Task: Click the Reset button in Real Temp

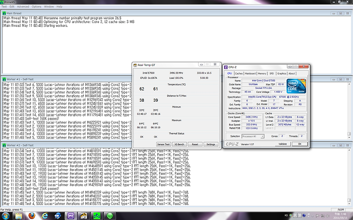Action: [x=195, y=144]
